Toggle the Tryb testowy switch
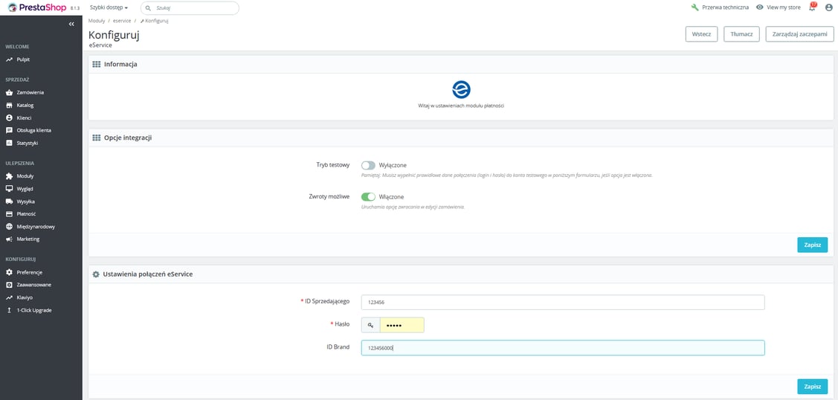838x400 pixels. point(368,166)
